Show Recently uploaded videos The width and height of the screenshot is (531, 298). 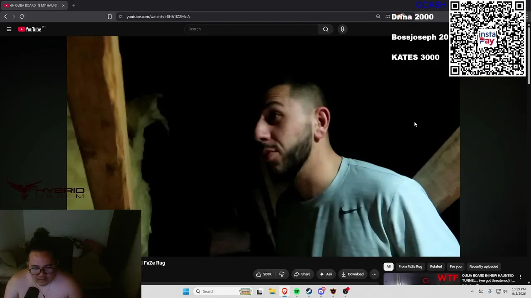[x=484, y=267]
